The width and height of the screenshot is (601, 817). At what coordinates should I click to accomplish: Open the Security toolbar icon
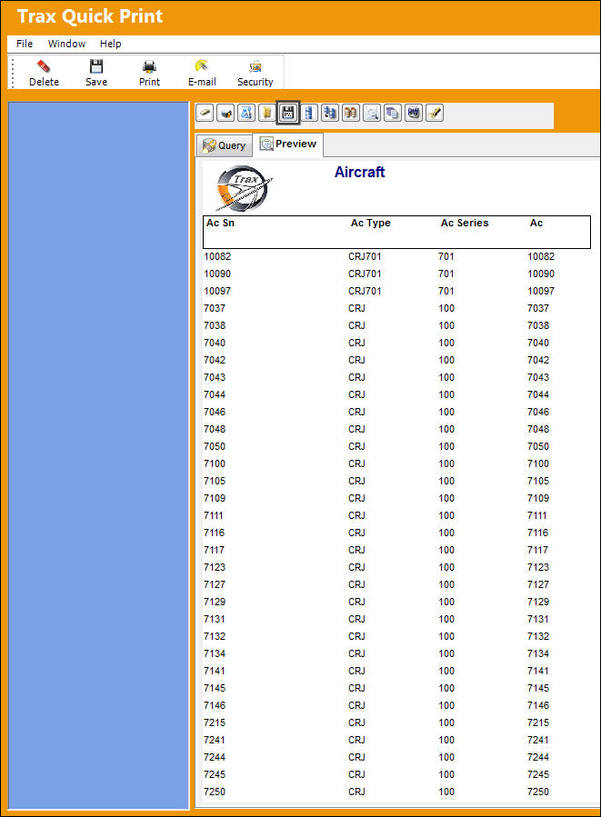click(255, 66)
